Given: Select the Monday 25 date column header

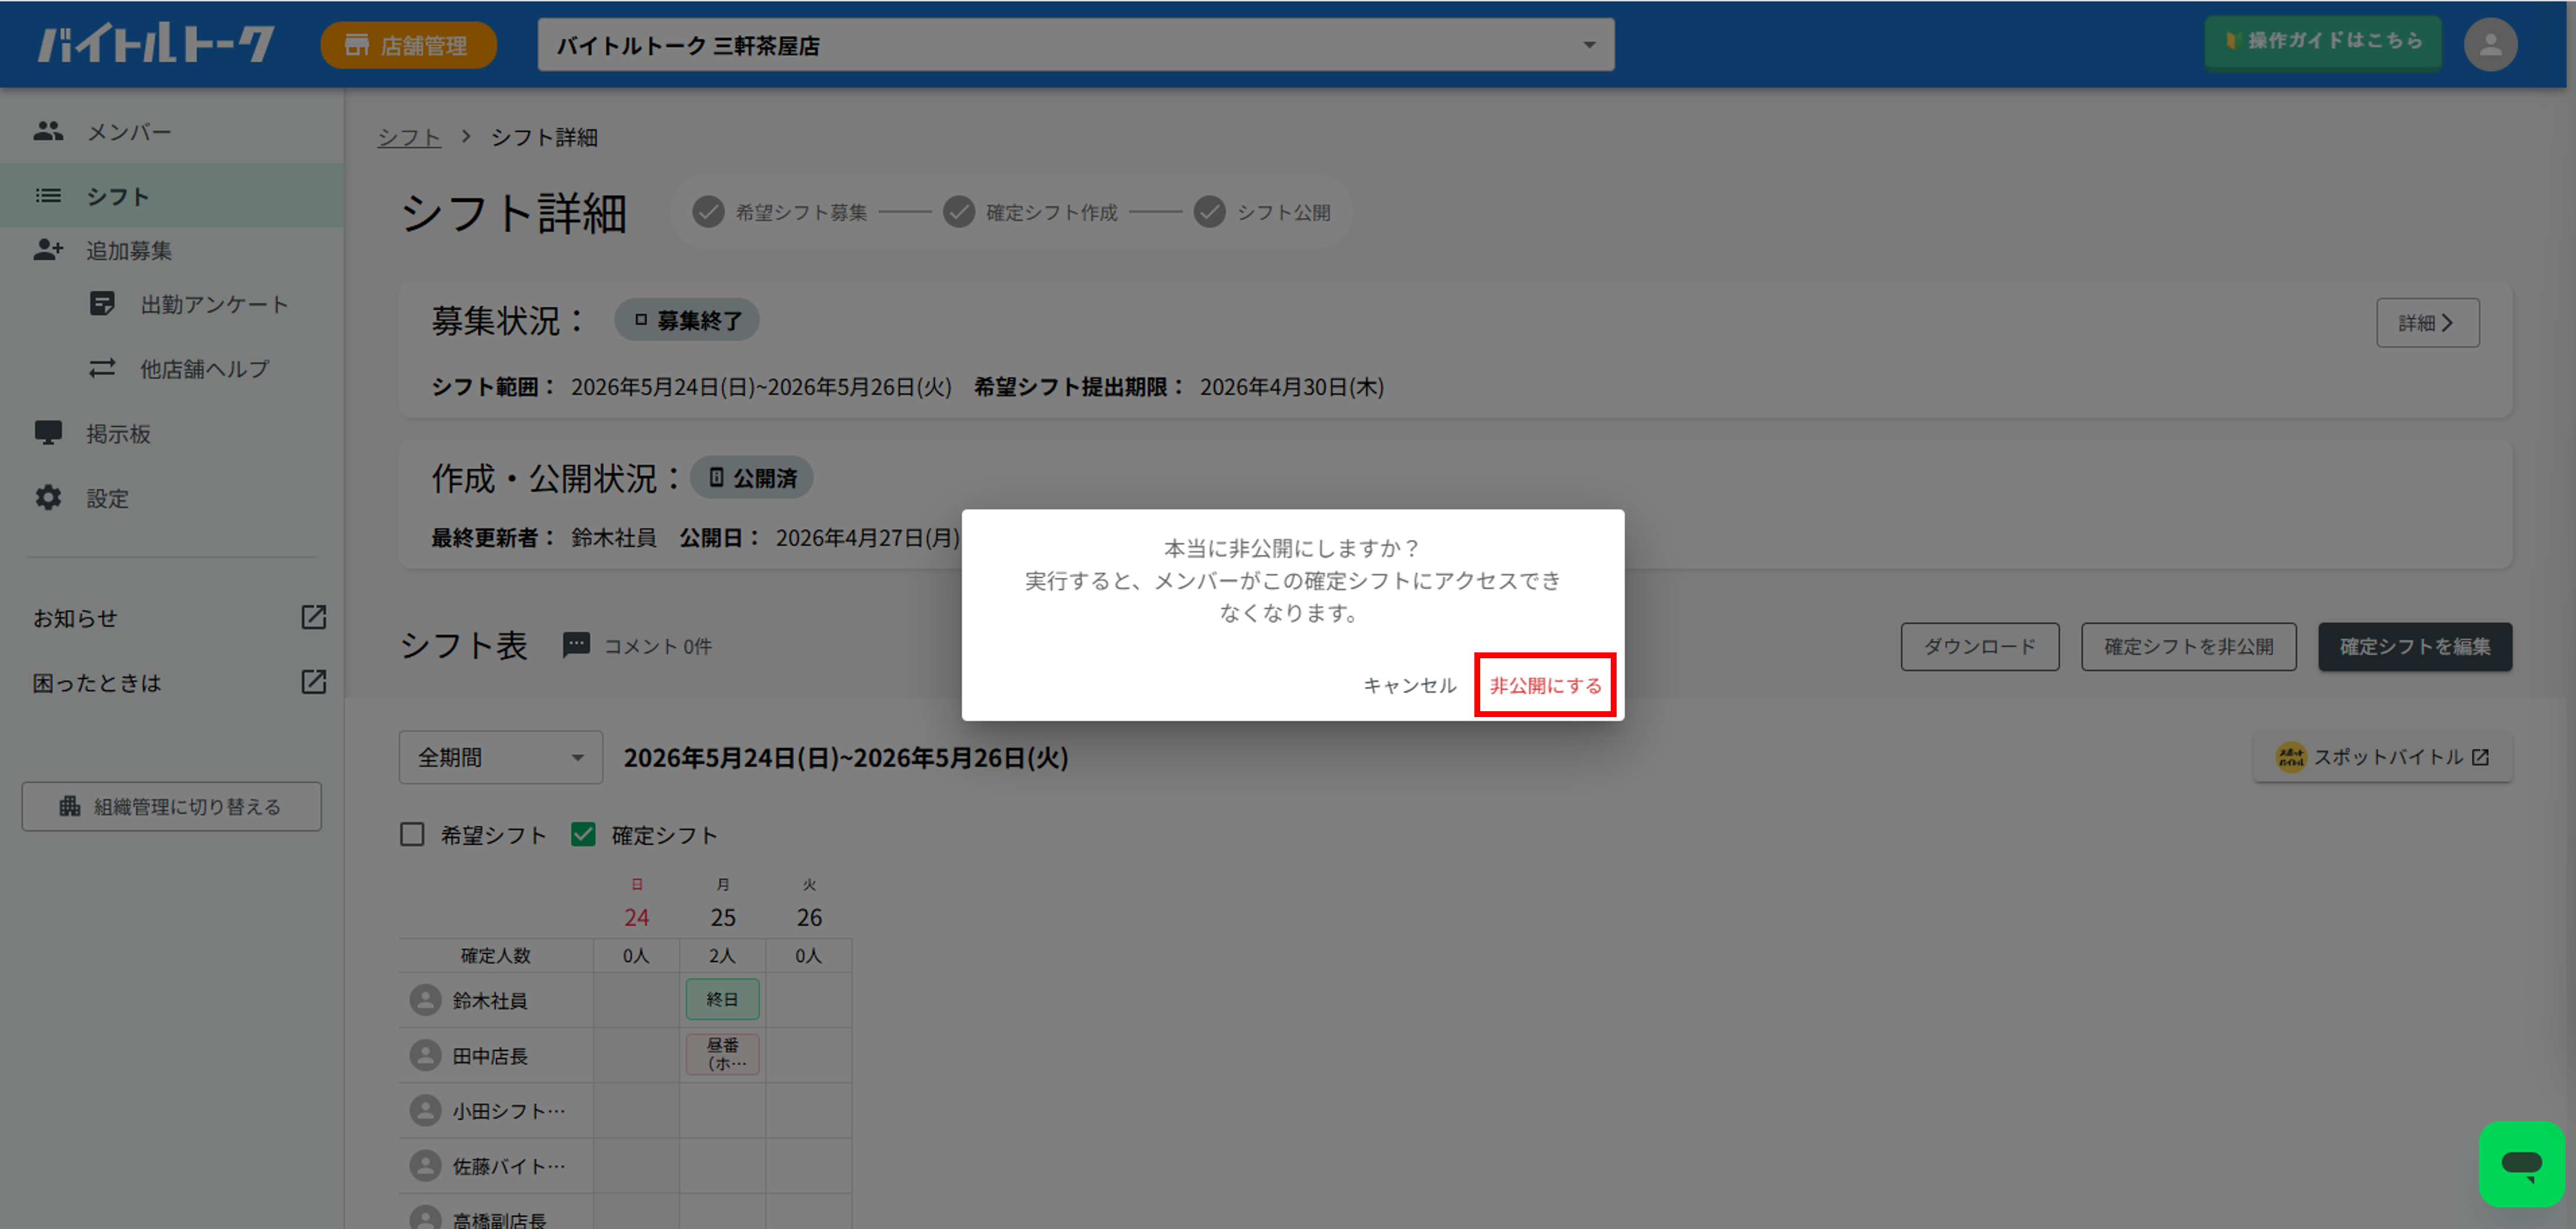Looking at the screenshot, I should coord(723,904).
